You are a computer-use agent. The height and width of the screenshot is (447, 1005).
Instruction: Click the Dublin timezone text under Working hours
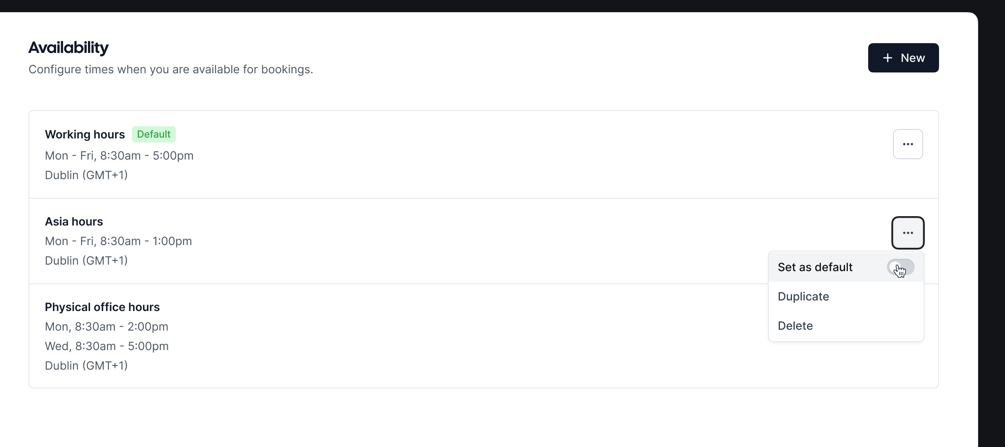click(x=86, y=175)
